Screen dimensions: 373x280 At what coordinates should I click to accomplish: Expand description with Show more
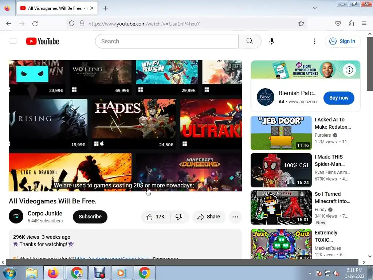click(165, 258)
